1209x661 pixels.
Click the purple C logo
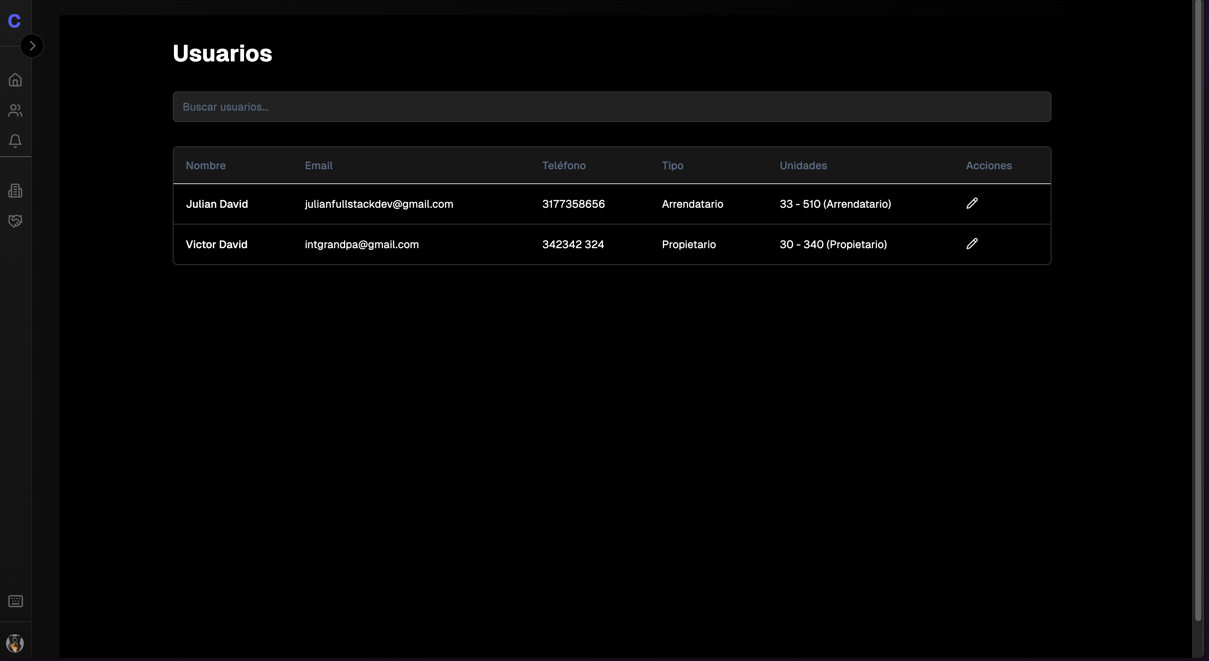click(x=14, y=21)
